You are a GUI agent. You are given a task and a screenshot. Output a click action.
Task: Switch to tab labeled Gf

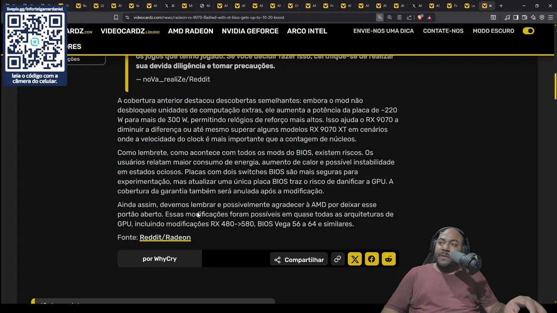point(100,6)
